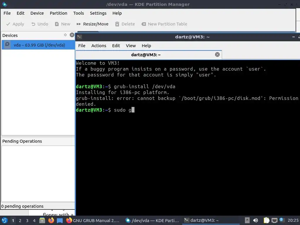This screenshot has height=225, width=300.
Task: Switch to virtual desktop 4
Action: [x=34, y=221]
